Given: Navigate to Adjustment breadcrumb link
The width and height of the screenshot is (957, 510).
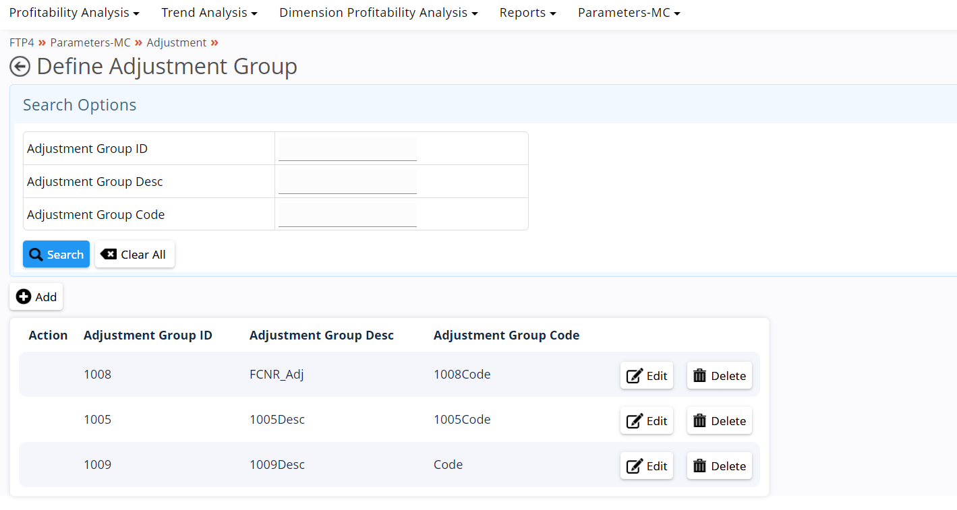Looking at the screenshot, I should pyautogui.click(x=177, y=42).
